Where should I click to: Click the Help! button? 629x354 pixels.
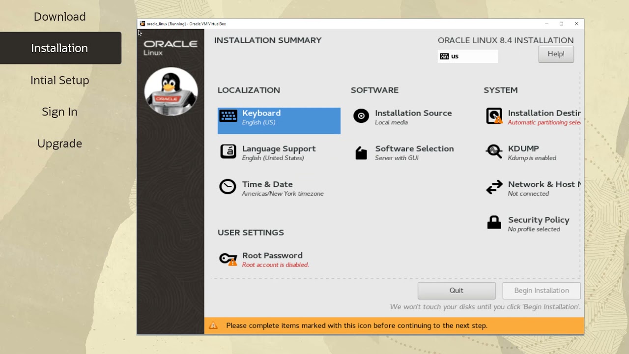[x=556, y=54]
